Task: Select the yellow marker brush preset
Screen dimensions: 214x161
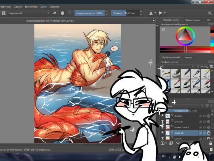Action: (x=206, y=74)
